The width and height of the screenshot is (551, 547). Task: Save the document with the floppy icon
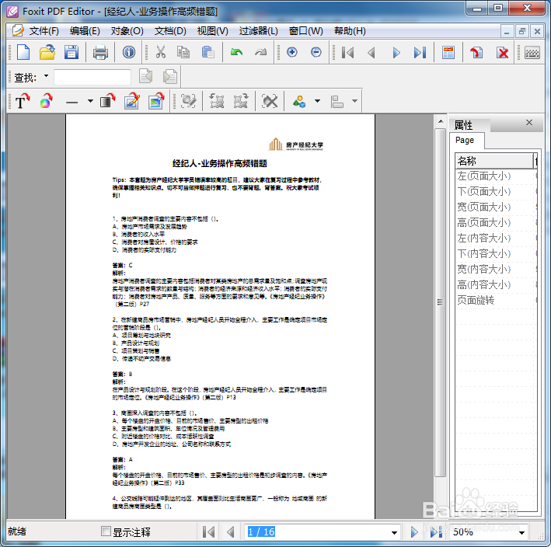click(x=71, y=52)
